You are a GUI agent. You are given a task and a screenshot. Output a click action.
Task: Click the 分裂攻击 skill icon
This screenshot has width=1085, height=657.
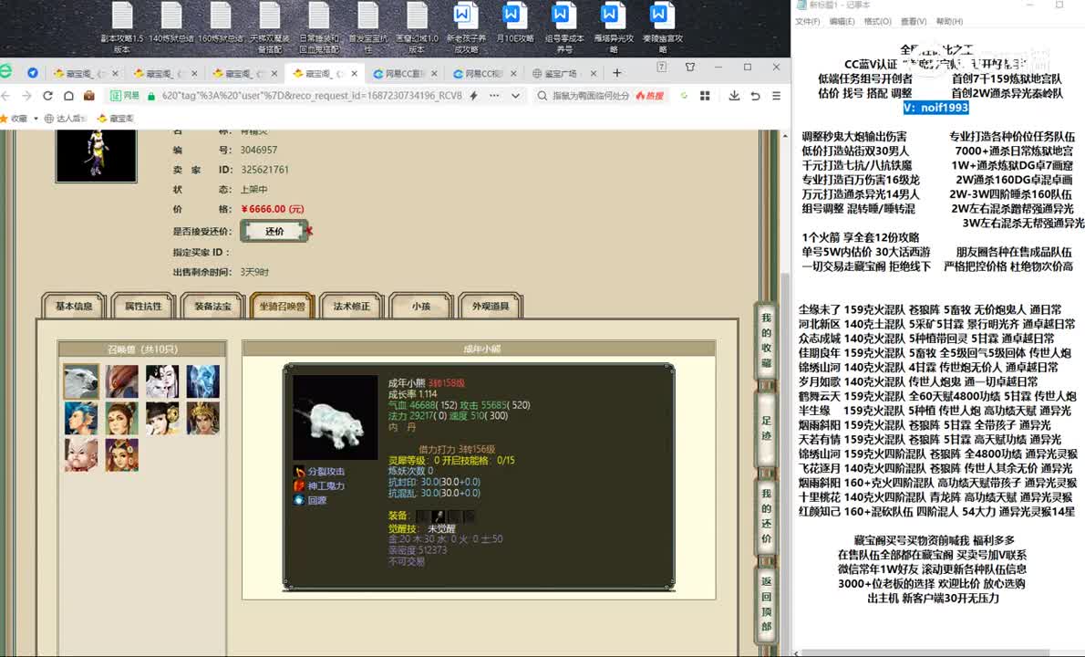pos(299,472)
